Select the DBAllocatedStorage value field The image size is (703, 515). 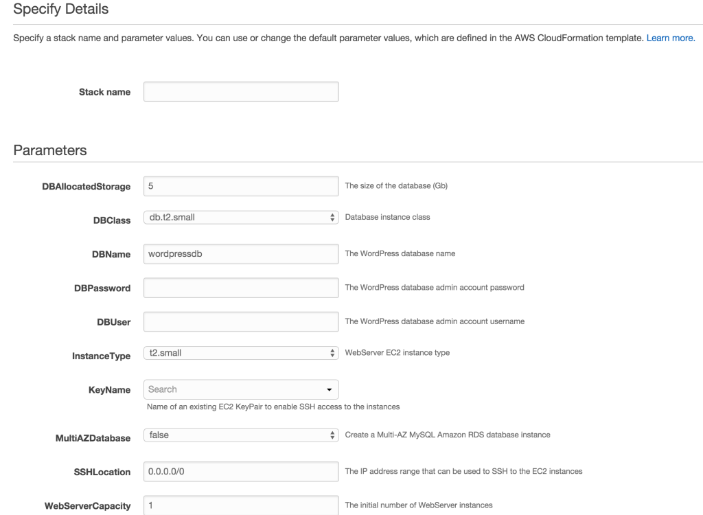[x=240, y=185]
